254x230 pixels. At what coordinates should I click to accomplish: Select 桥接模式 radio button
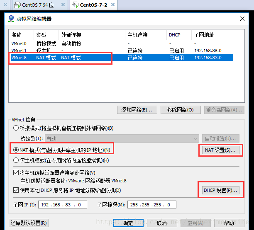click(x=16, y=128)
